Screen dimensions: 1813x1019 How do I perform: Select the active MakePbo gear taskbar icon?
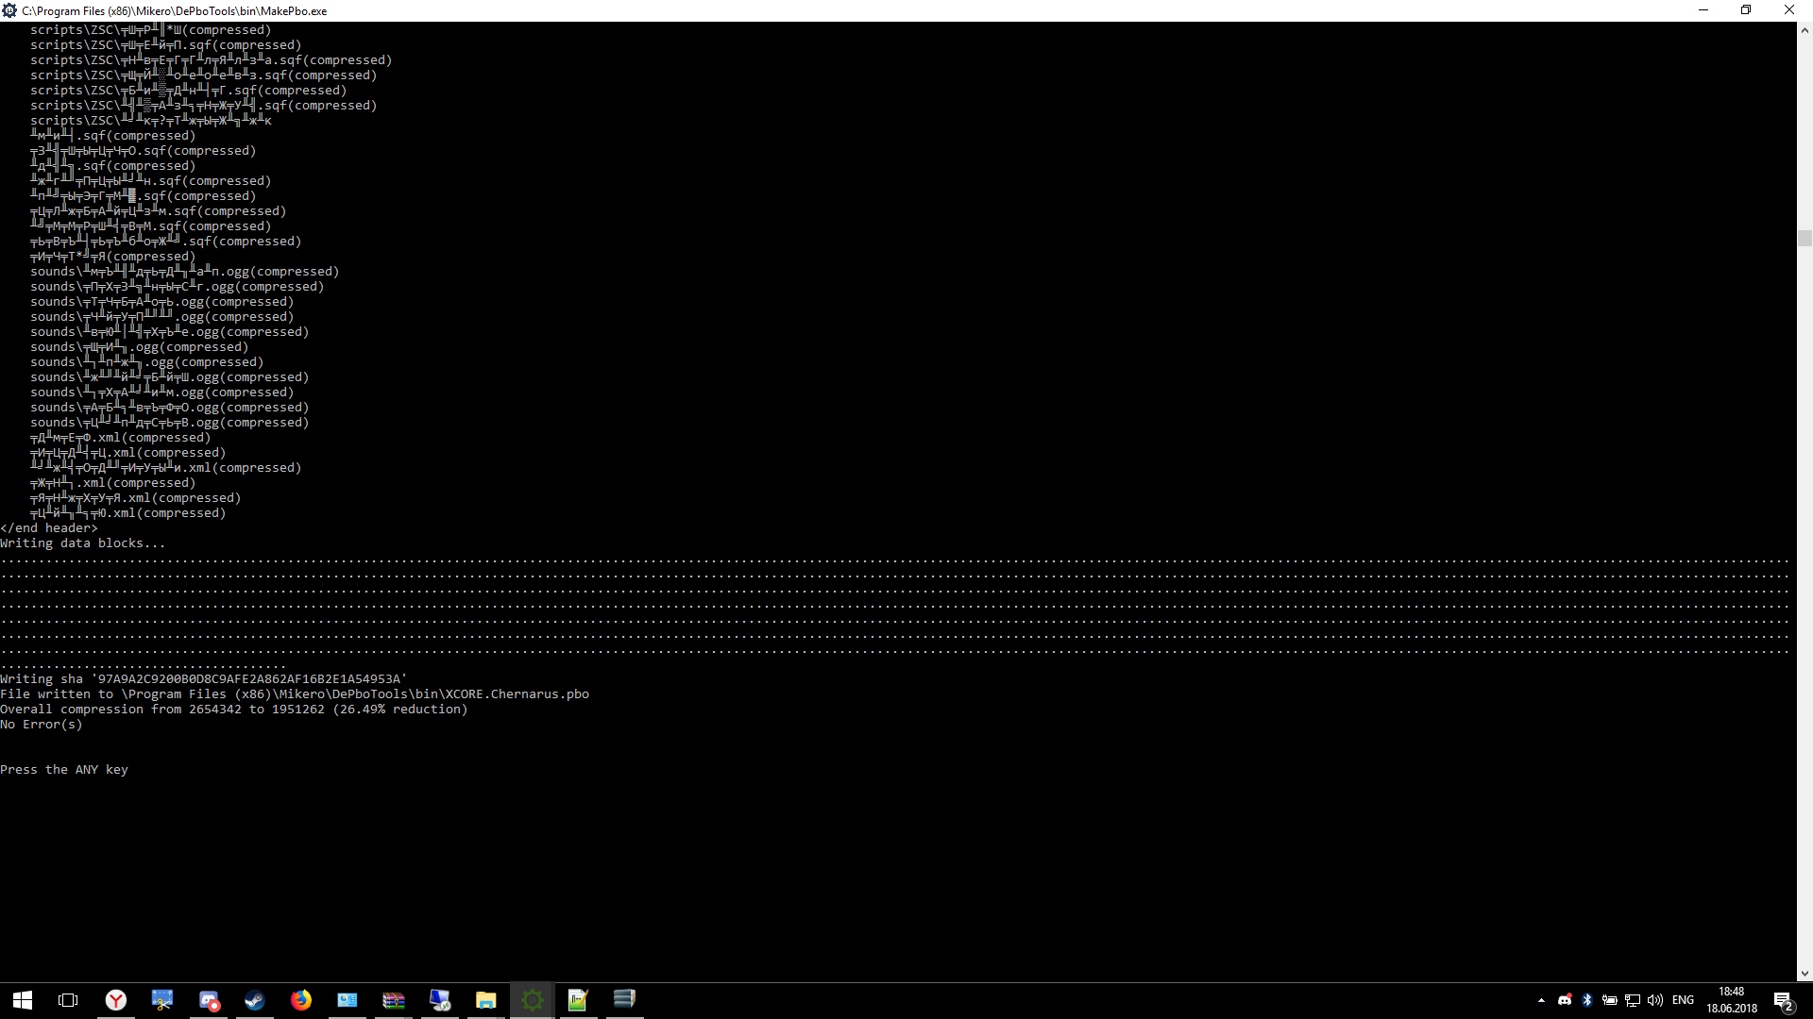pos(533,1000)
